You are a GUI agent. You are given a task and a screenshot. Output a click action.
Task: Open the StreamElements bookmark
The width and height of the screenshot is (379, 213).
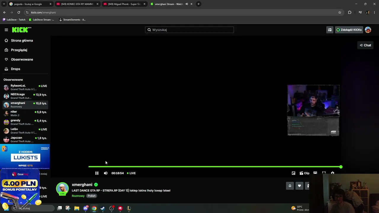click(72, 20)
